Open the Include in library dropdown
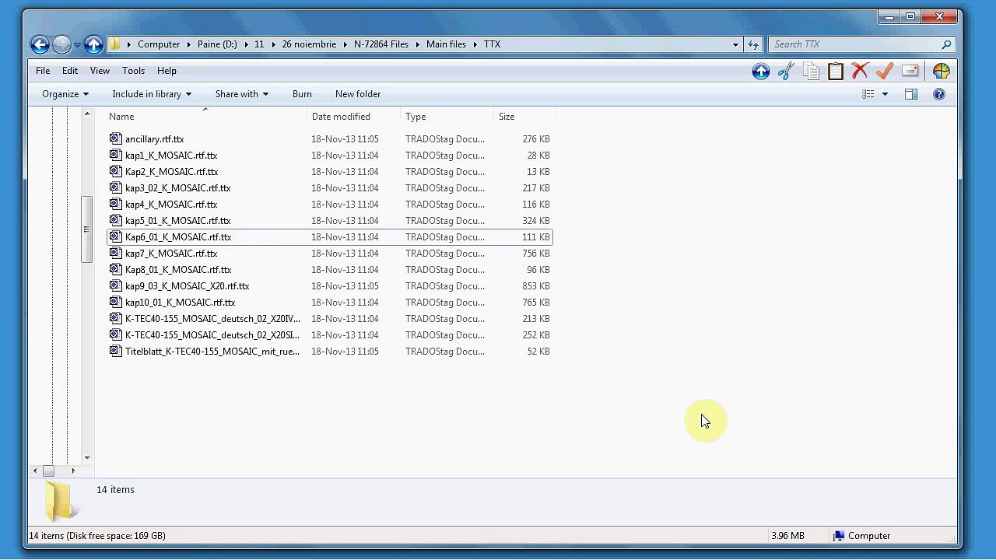Image resolution: width=996 pixels, height=560 pixels. 152,94
